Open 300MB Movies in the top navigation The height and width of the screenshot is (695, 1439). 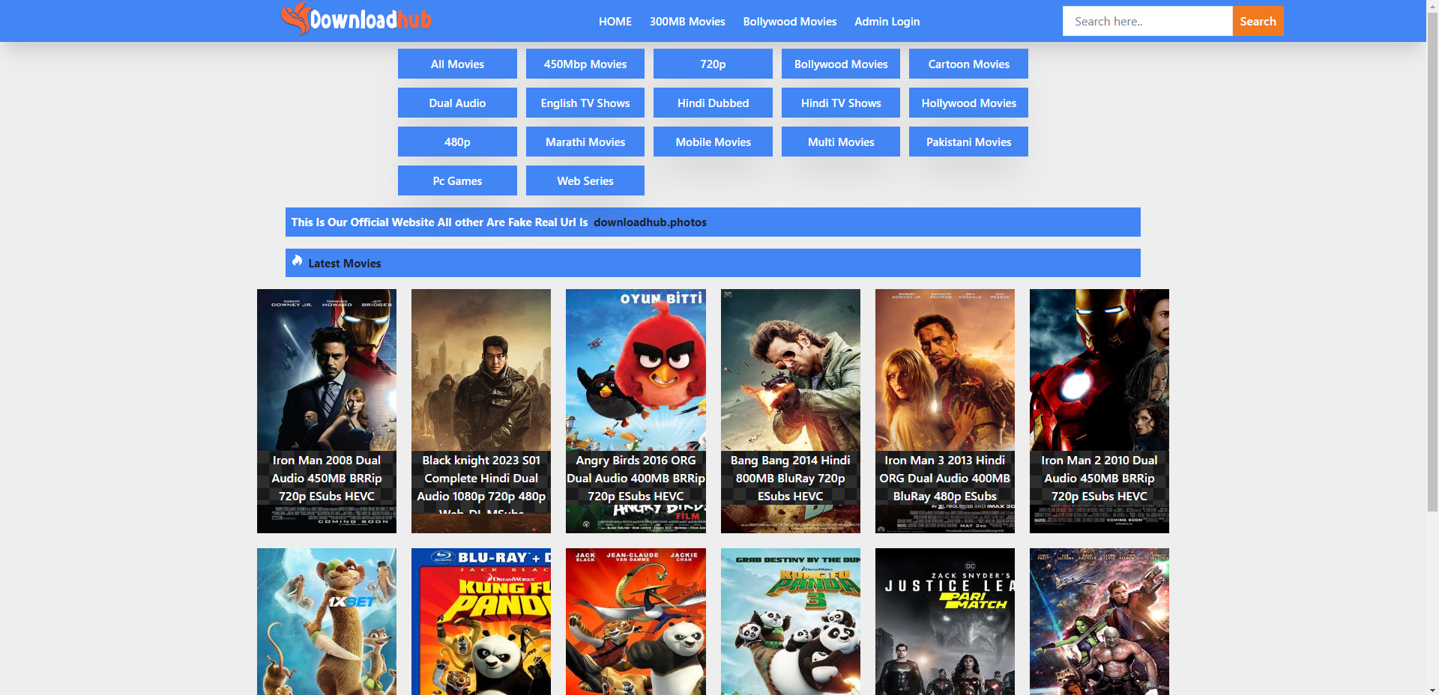[687, 22]
